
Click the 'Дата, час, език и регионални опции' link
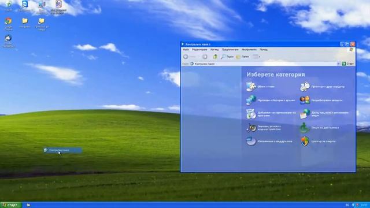[330, 114]
